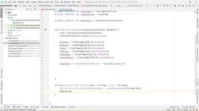Toggle read-only lock icon in status bar
199x111 pixels.
tap(191, 110)
